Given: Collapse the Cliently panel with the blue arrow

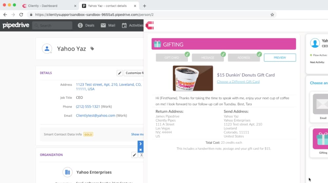Looking at the screenshot, I should click(141, 144).
